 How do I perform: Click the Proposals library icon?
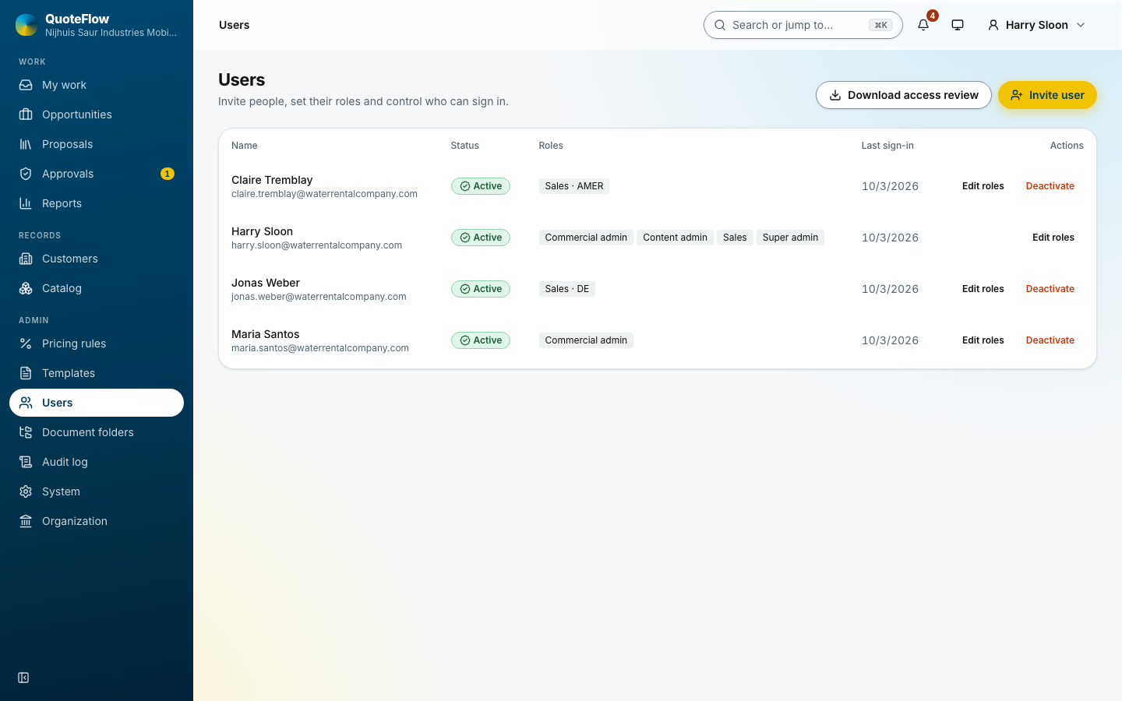[26, 144]
